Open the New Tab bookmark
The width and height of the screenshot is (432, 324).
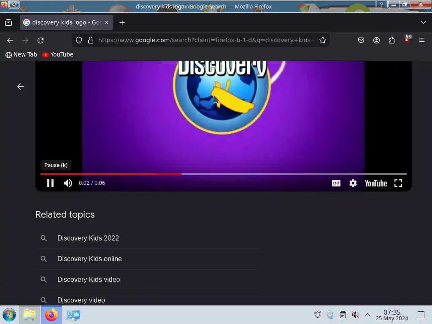pos(21,54)
